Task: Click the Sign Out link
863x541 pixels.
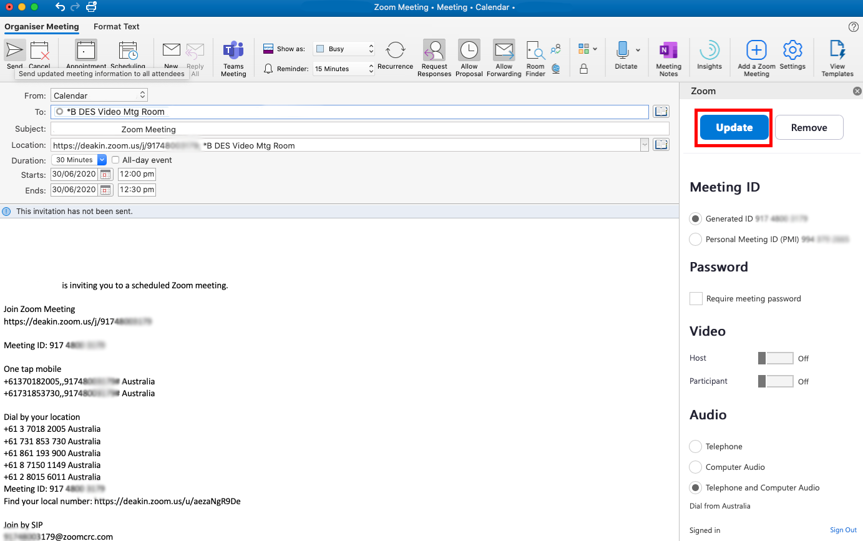Action: 843,530
